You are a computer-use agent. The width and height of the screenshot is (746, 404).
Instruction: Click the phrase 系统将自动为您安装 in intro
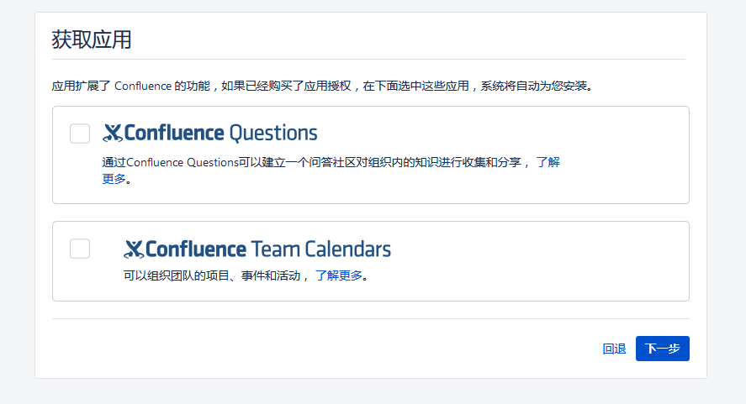534,86
